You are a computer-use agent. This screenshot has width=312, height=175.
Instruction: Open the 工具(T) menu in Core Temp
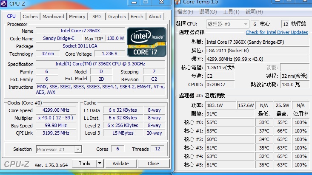(231, 12)
